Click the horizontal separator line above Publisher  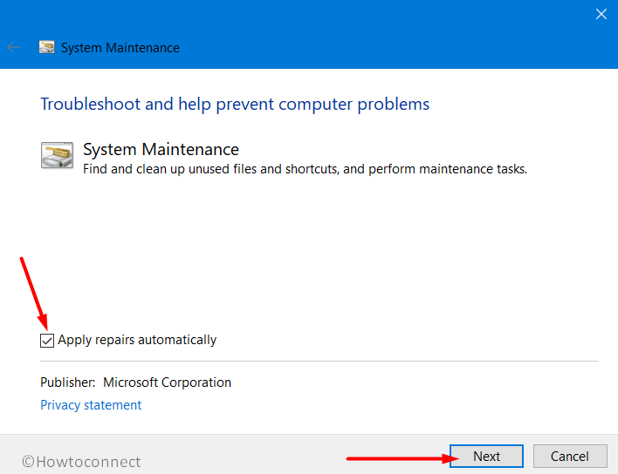coord(319,361)
